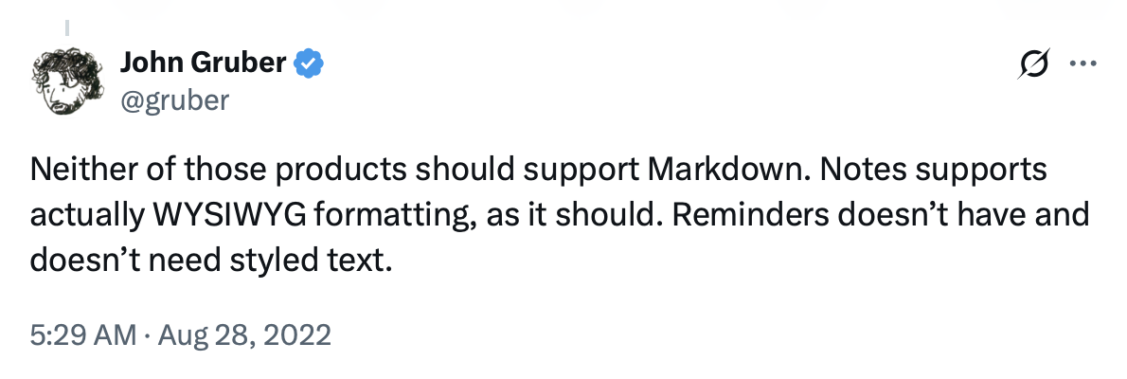Screen dimensions: 1127x379
Task: Open the John Gruber display name link
Action: click(203, 63)
